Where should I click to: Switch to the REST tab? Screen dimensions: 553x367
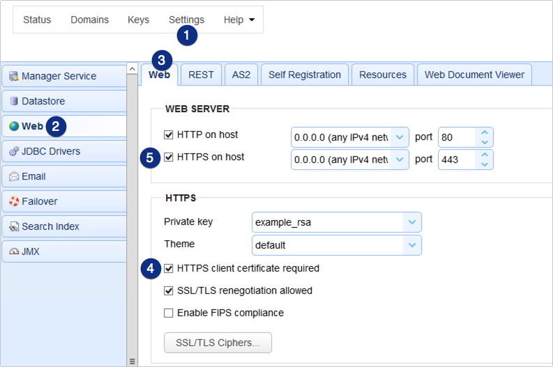(201, 75)
